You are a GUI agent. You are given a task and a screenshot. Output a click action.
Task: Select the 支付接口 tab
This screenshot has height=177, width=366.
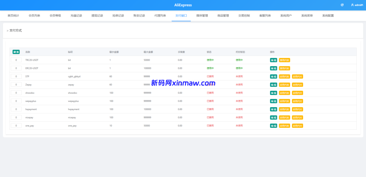pos(181,16)
